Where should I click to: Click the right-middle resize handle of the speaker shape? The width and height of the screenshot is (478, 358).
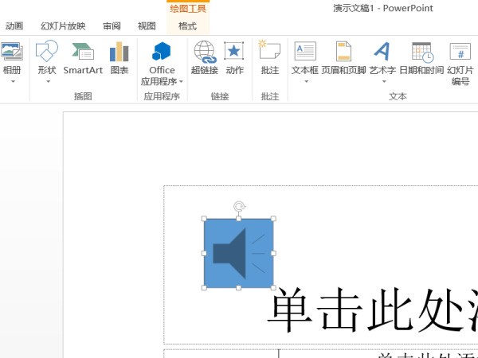pos(273,253)
